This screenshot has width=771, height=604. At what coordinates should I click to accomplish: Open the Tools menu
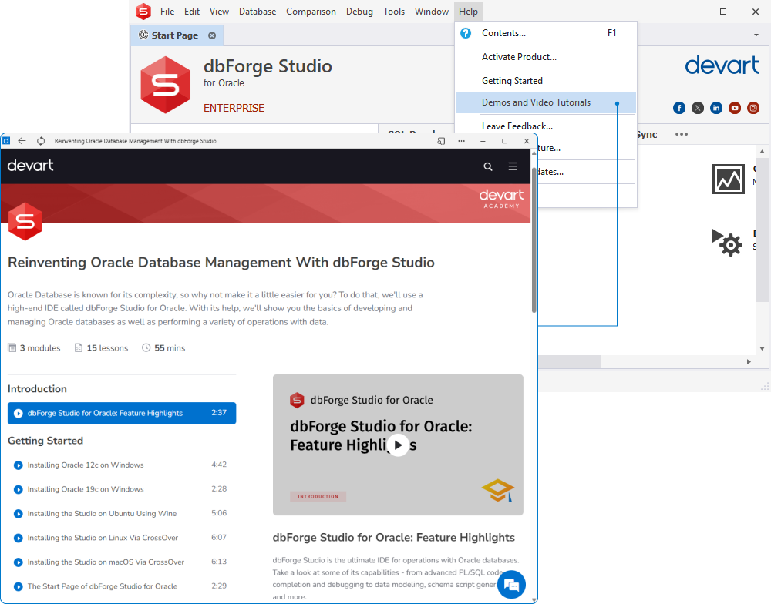click(394, 12)
